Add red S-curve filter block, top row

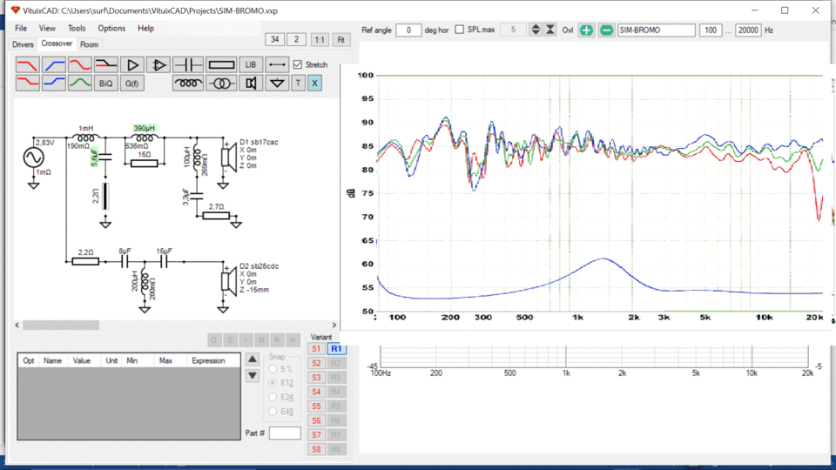click(x=79, y=65)
